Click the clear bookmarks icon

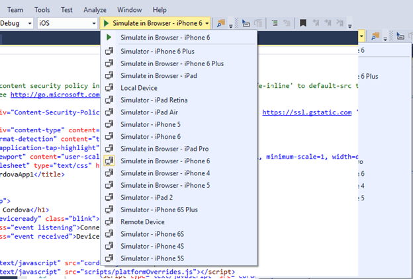click(340, 23)
